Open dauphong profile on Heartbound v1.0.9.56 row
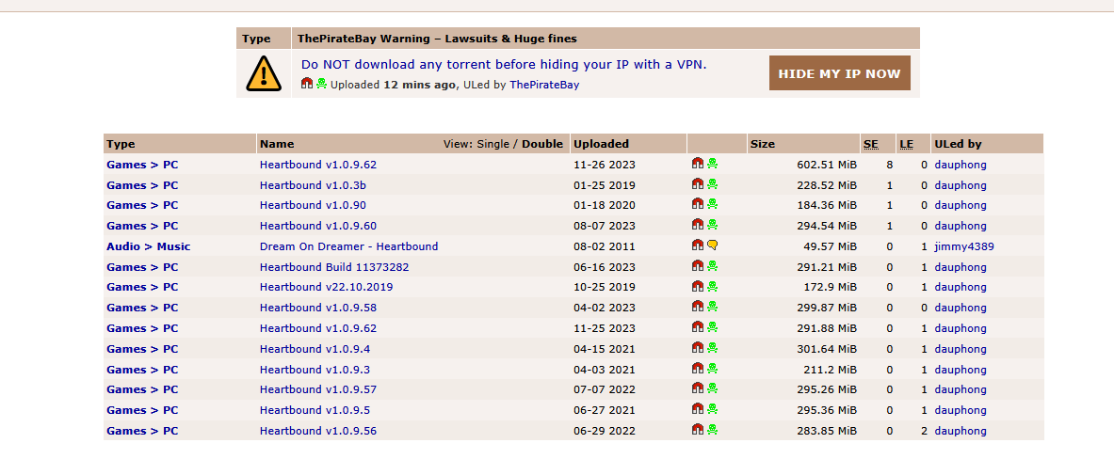Screen dimensions: 1114x475 [961, 430]
